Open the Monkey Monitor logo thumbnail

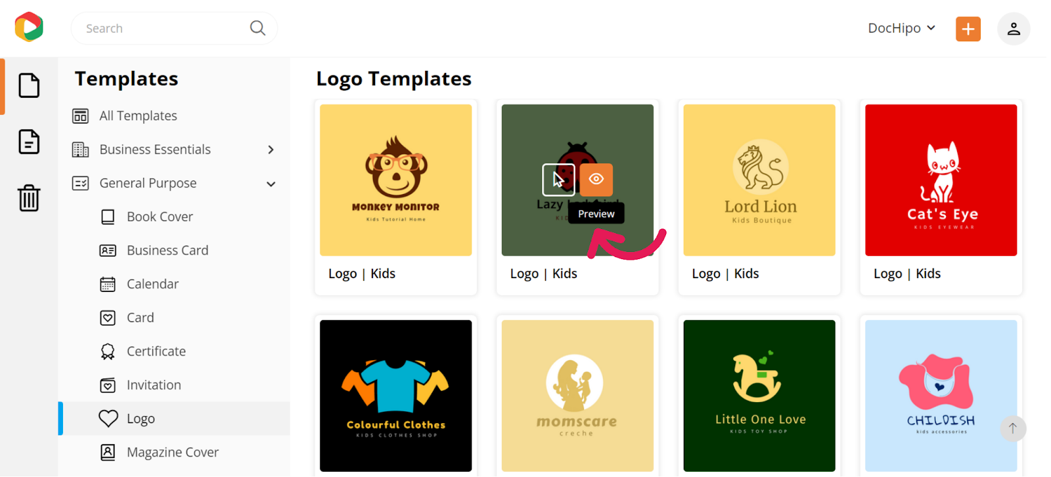395,180
